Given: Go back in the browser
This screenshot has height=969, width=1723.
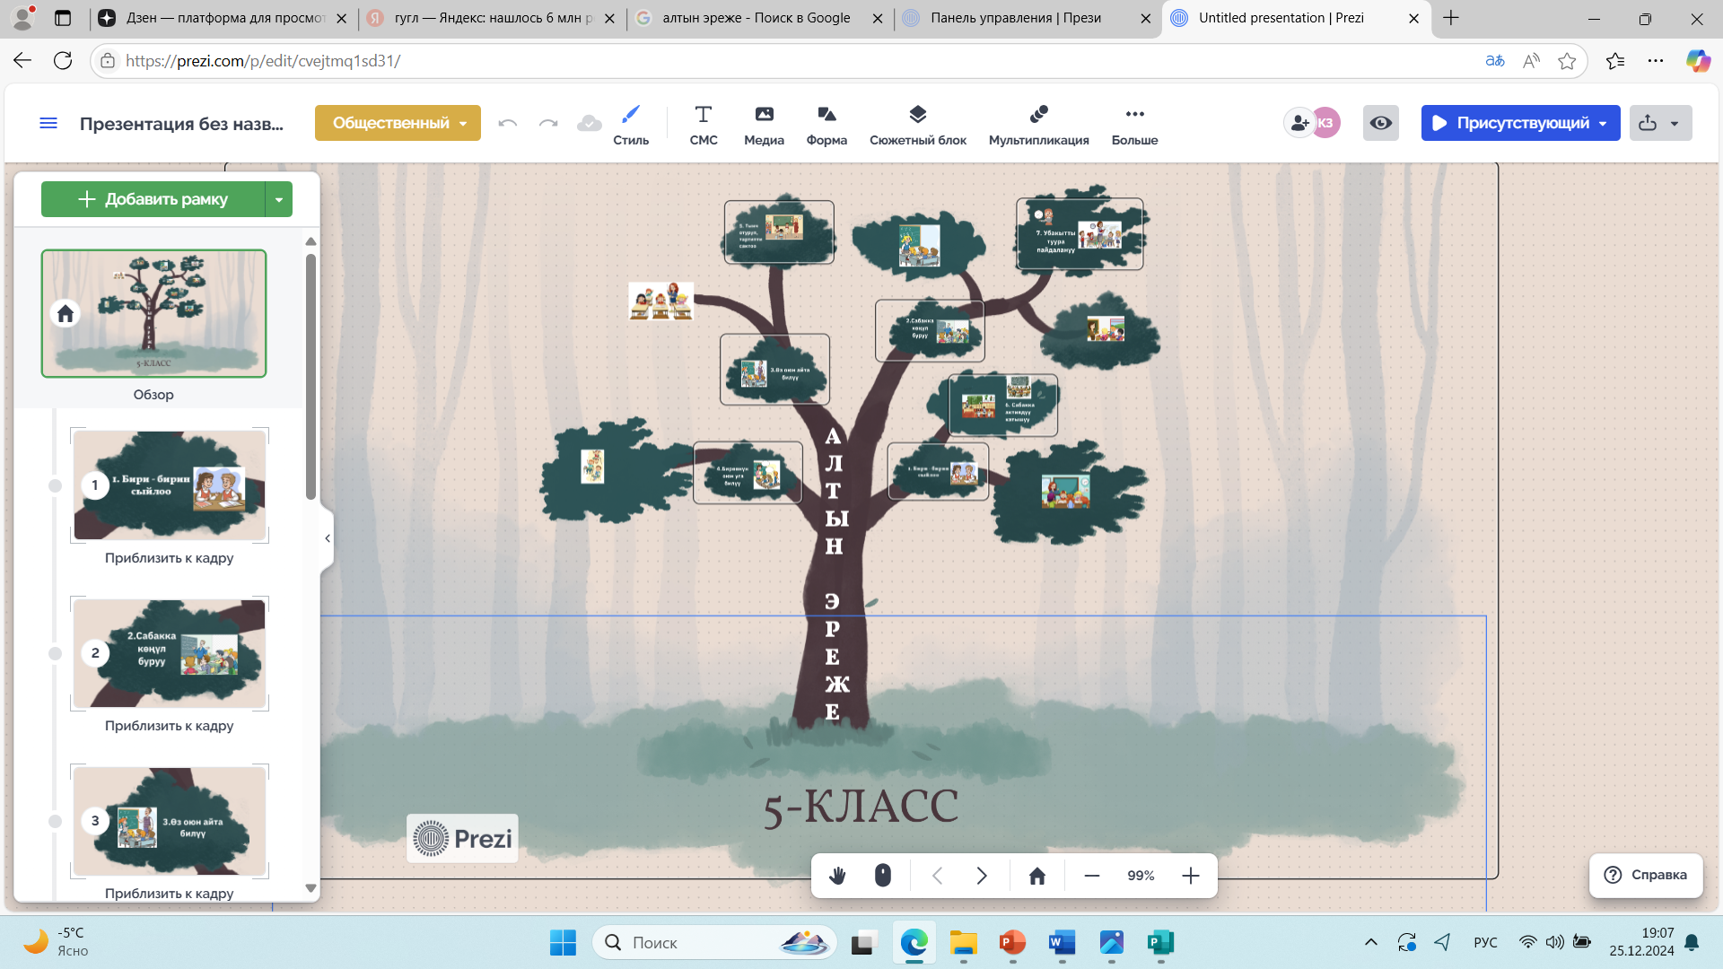Looking at the screenshot, I should pos(22,60).
